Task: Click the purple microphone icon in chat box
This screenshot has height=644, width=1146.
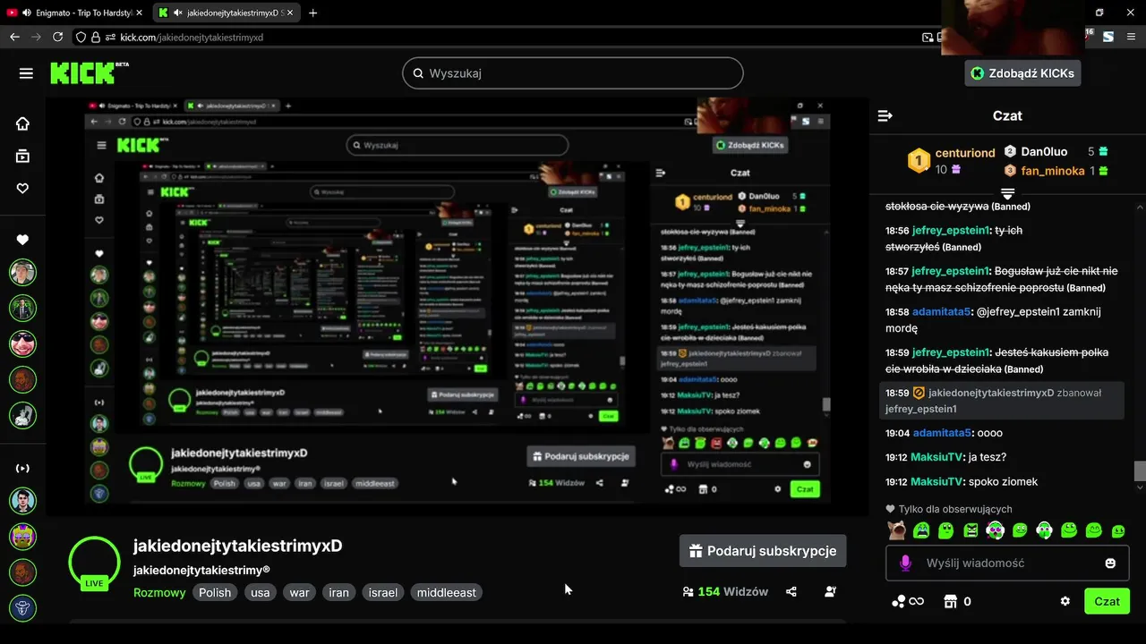Action: click(905, 563)
